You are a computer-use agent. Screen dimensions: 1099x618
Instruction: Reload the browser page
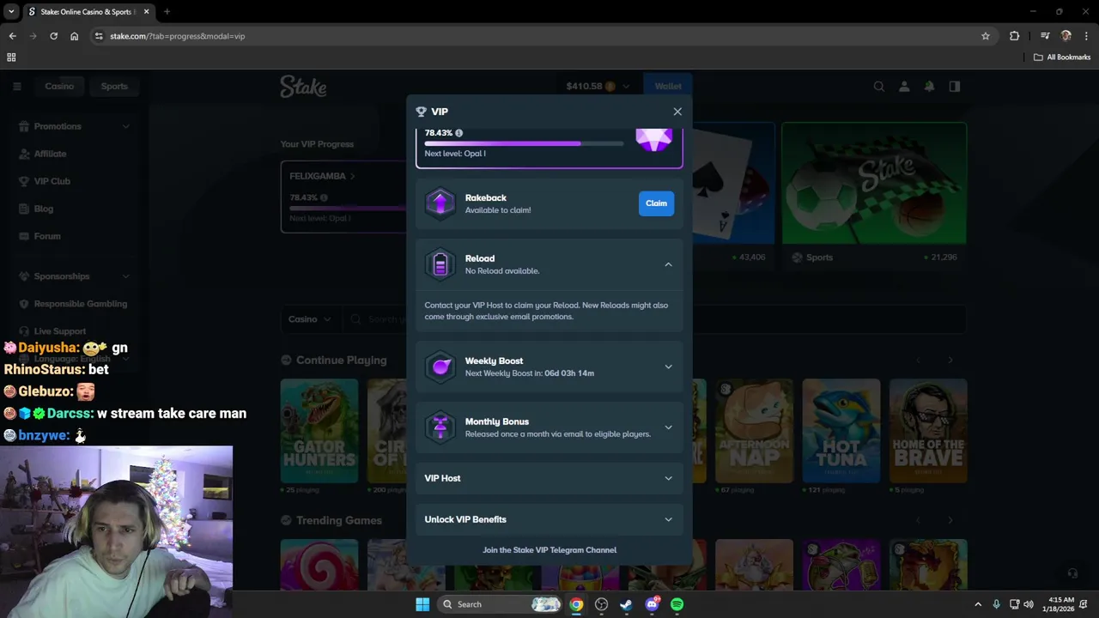point(53,36)
